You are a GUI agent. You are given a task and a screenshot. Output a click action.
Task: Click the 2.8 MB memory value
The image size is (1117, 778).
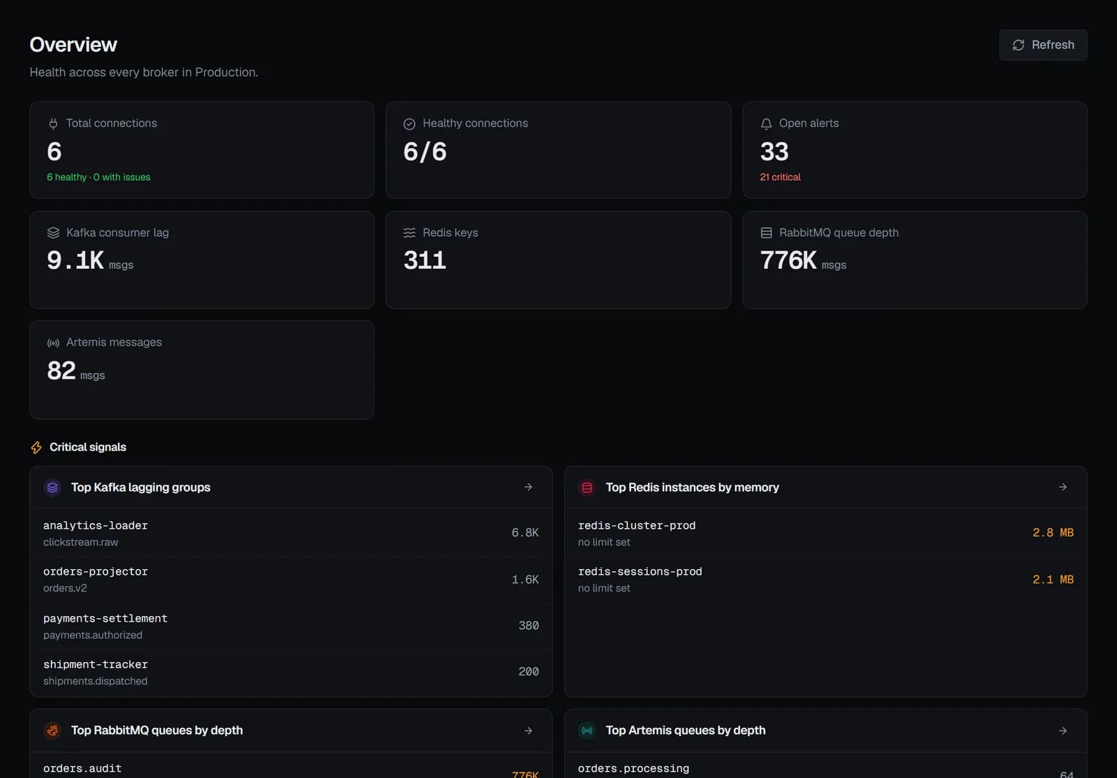pos(1053,533)
